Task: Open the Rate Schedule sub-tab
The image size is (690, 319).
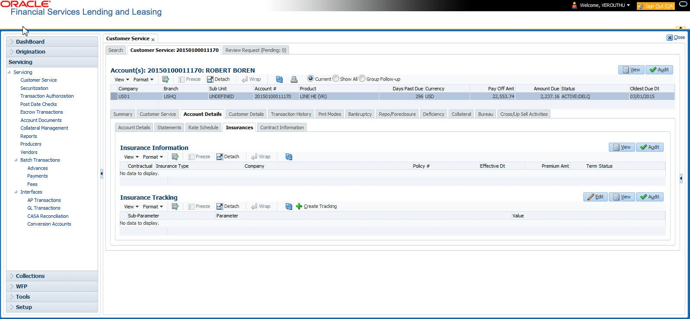Action: click(x=203, y=128)
